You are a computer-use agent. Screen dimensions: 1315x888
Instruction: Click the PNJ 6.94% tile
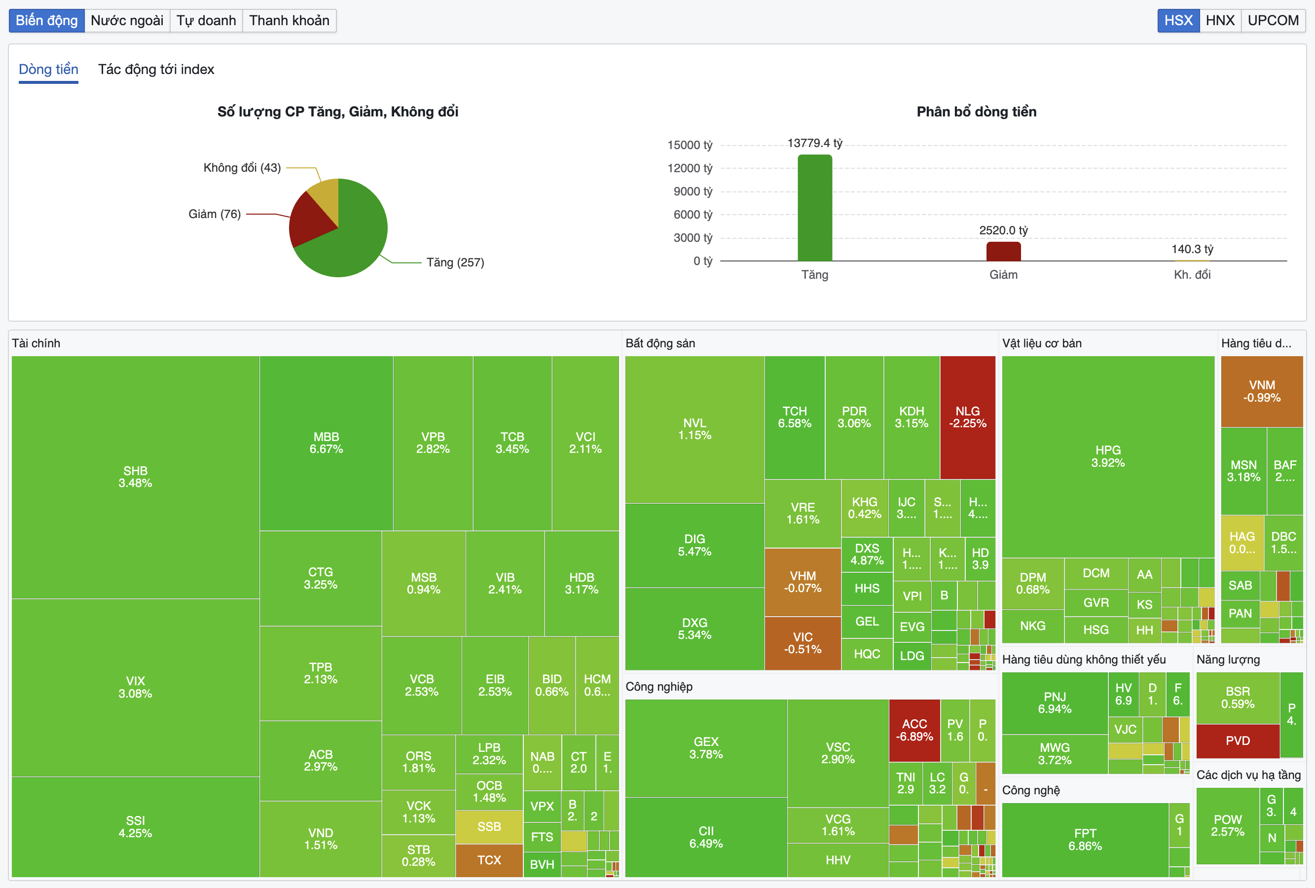1055,703
